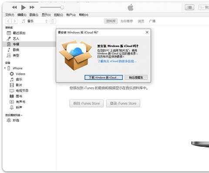Click the 图书 books icon

[x=12, y=96]
